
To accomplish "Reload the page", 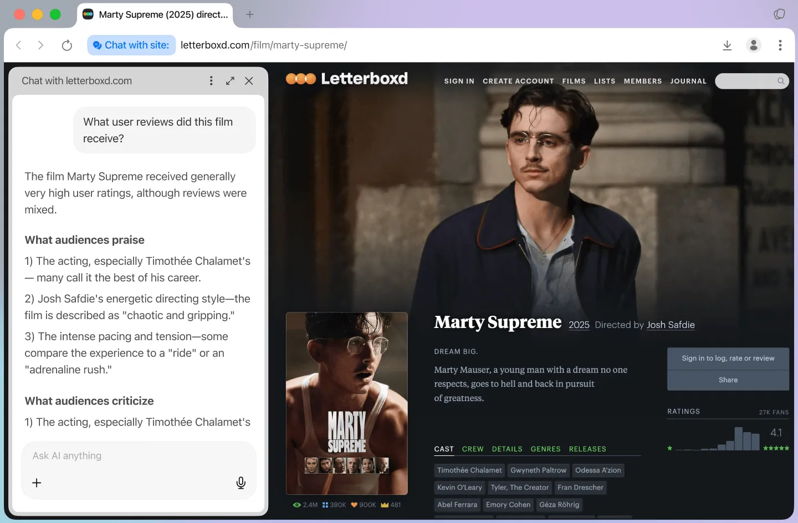I will point(67,45).
